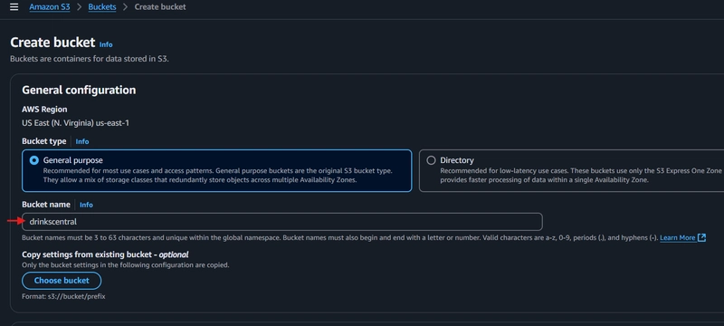The height and width of the screenshot is (326, 724).
Task: Click the General purpose description text
Action: pos(217,176)
